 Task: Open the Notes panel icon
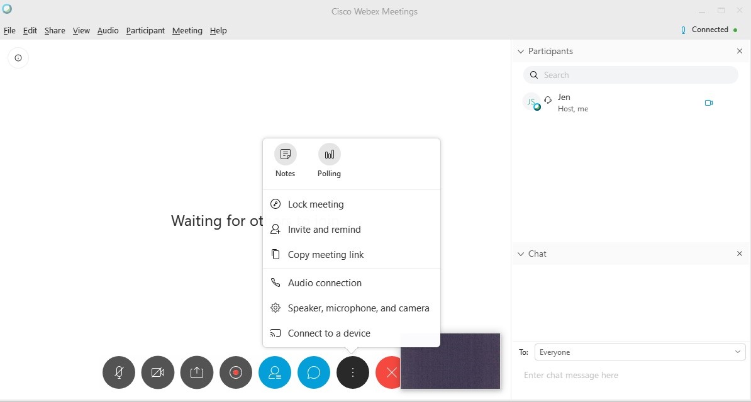click(285, 155)
